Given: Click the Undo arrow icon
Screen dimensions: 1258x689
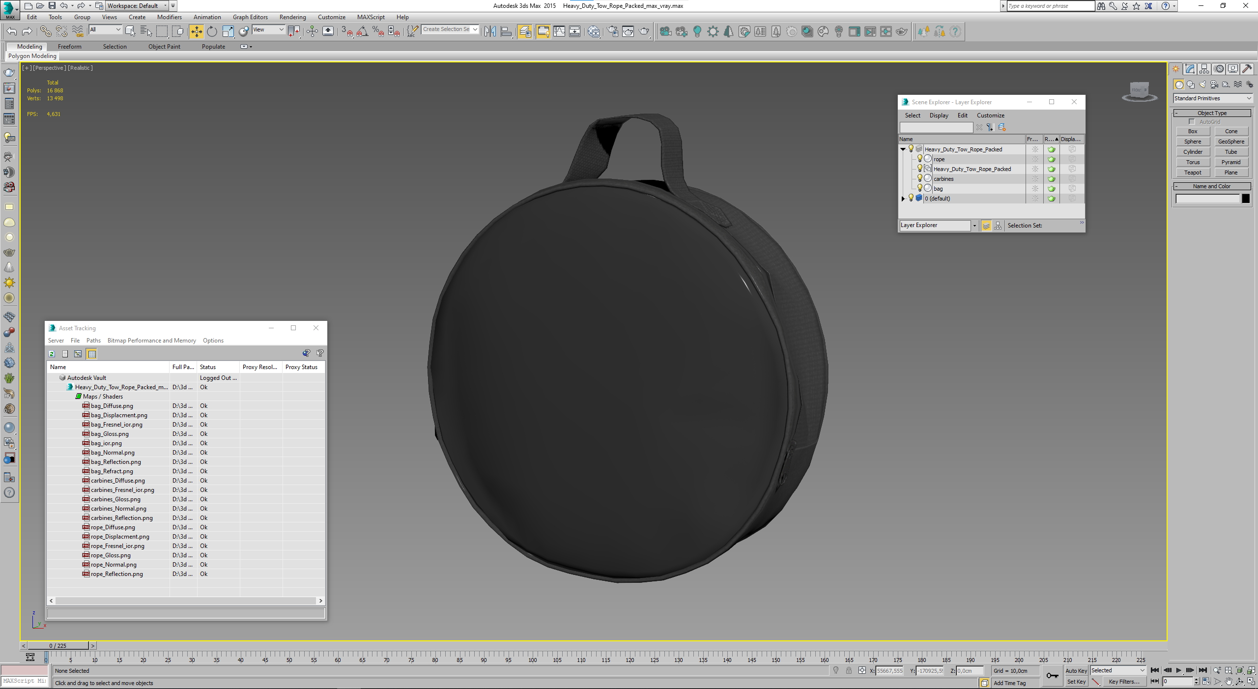Looking at the screenshot, I should (x=11, y=31).
